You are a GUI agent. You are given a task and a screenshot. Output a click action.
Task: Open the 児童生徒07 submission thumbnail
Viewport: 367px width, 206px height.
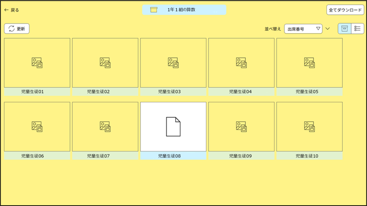coord(105,127)
